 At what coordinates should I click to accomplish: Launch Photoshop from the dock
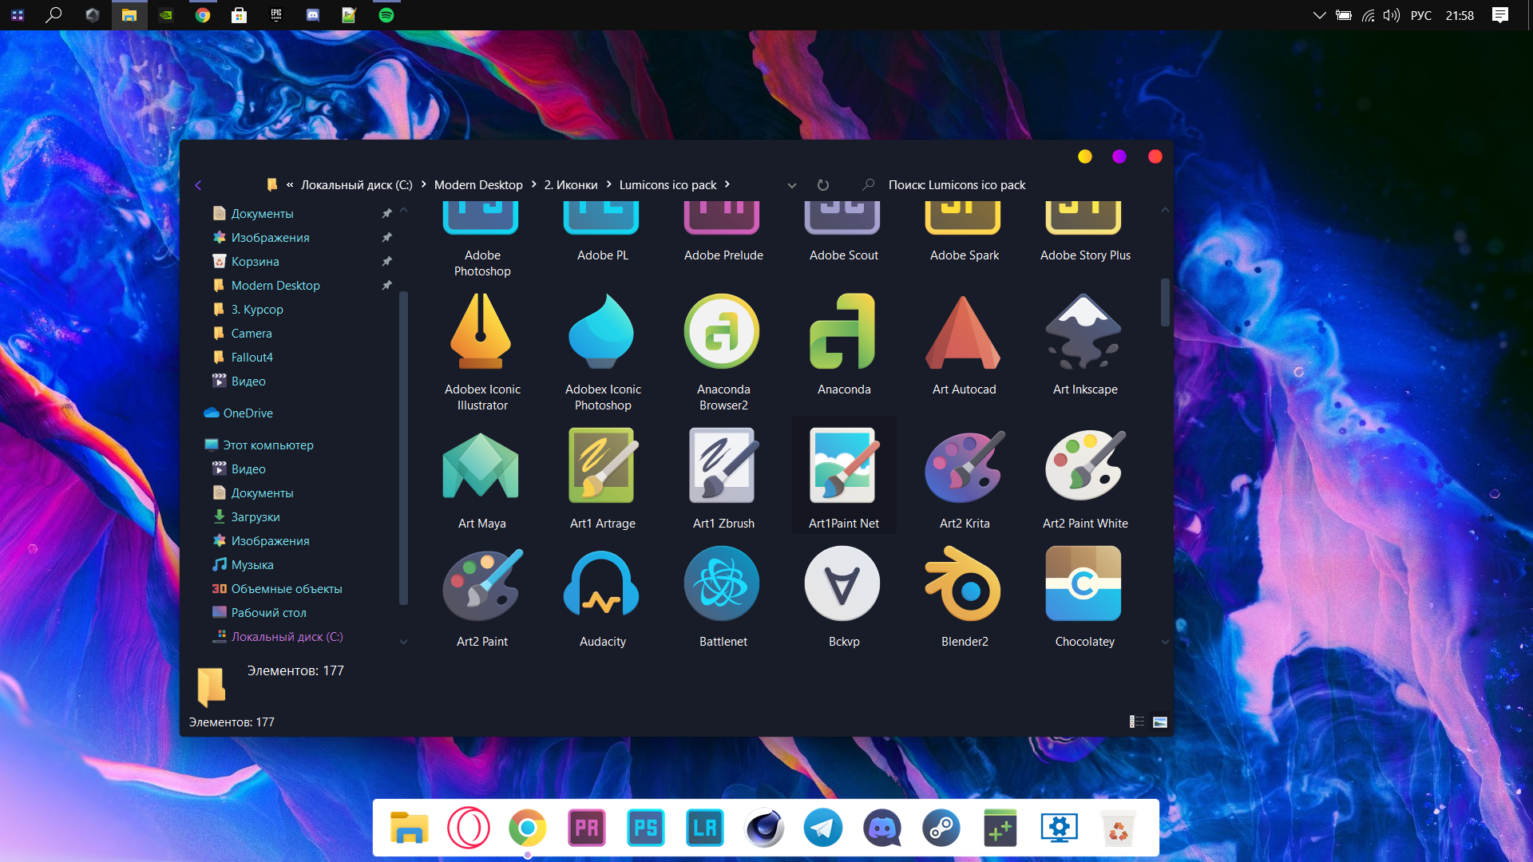646,828
